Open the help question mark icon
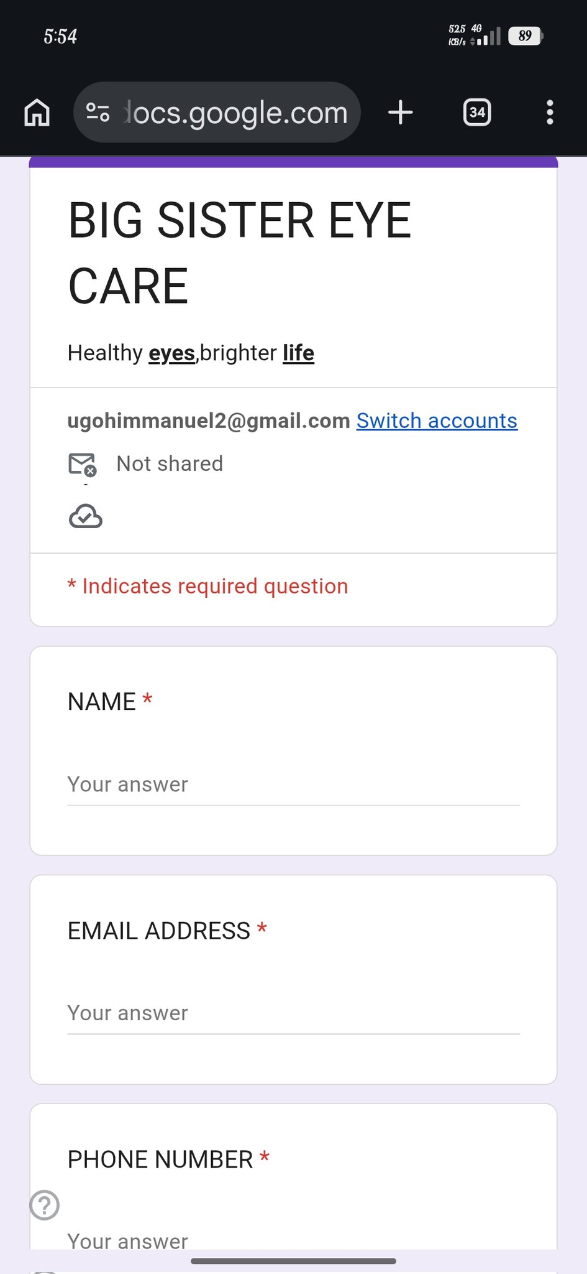 pos(45,1205)
